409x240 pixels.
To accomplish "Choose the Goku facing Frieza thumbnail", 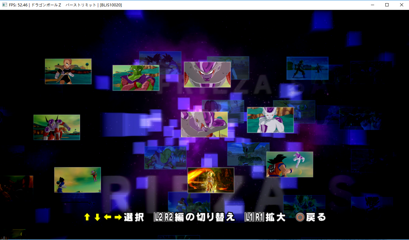I will coord(289,164).
